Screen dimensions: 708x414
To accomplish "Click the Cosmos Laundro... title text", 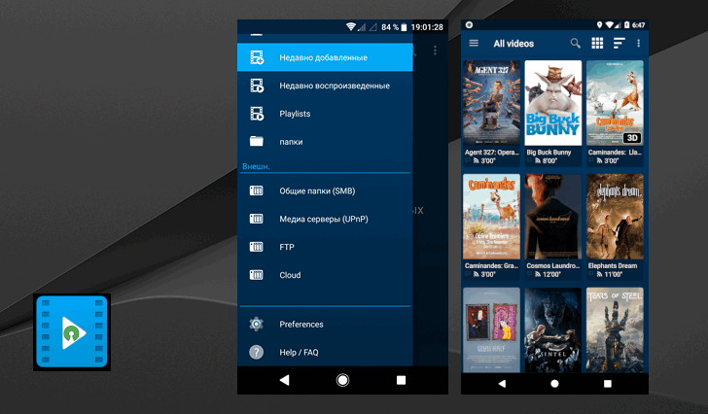I will coord(552,266).
